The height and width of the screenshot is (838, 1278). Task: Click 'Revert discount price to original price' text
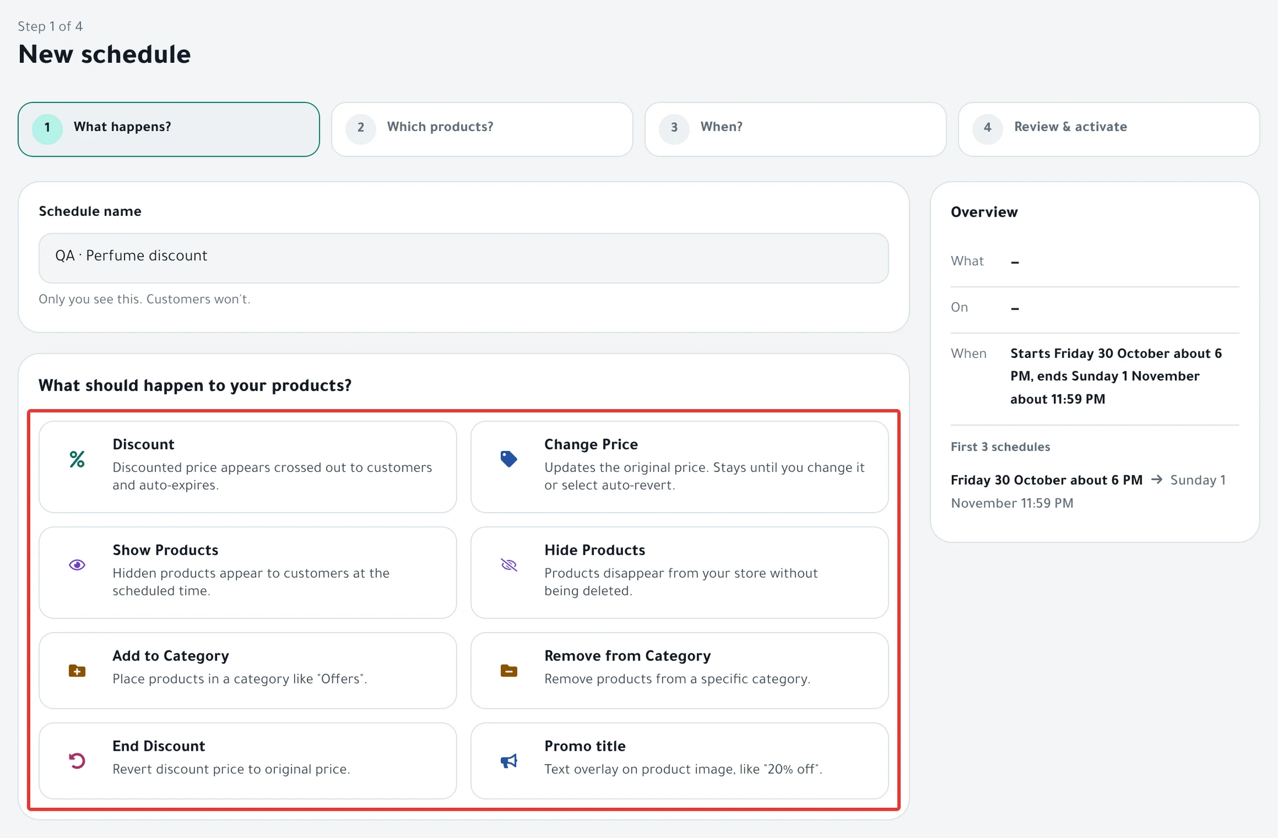(231, 769)
